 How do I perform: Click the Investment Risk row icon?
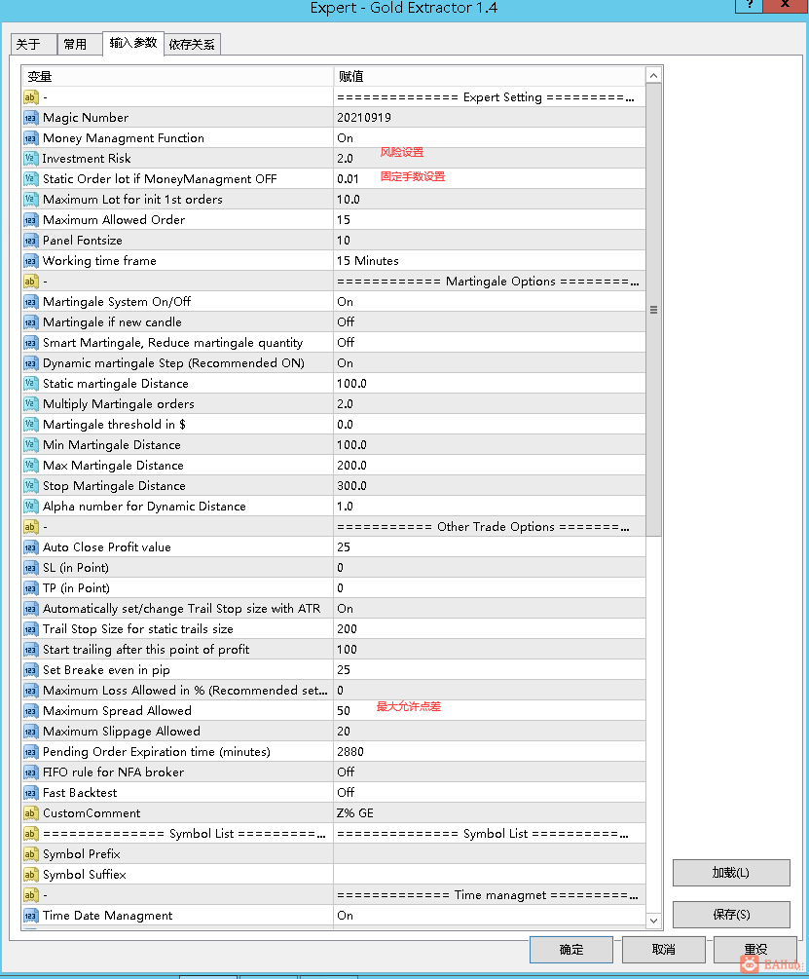[x=30, y=159]
